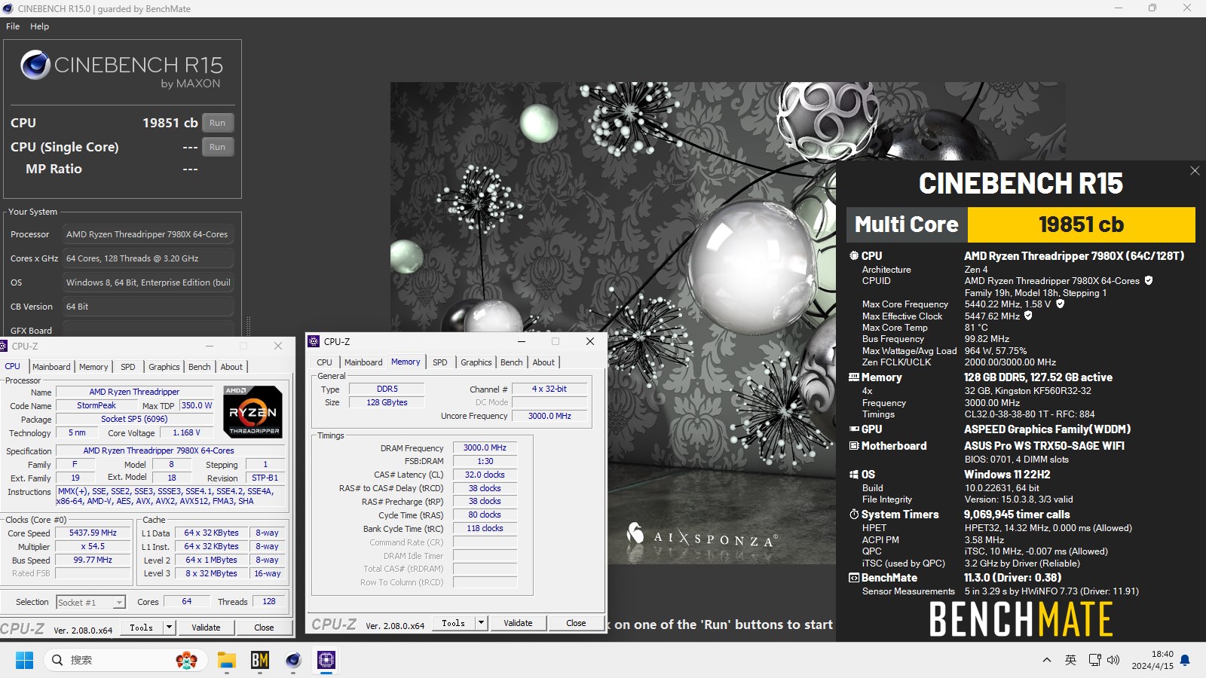Open the BenchMate taskbar icon
This screenshot has height=678, width=1206.
tap(260, 661)
